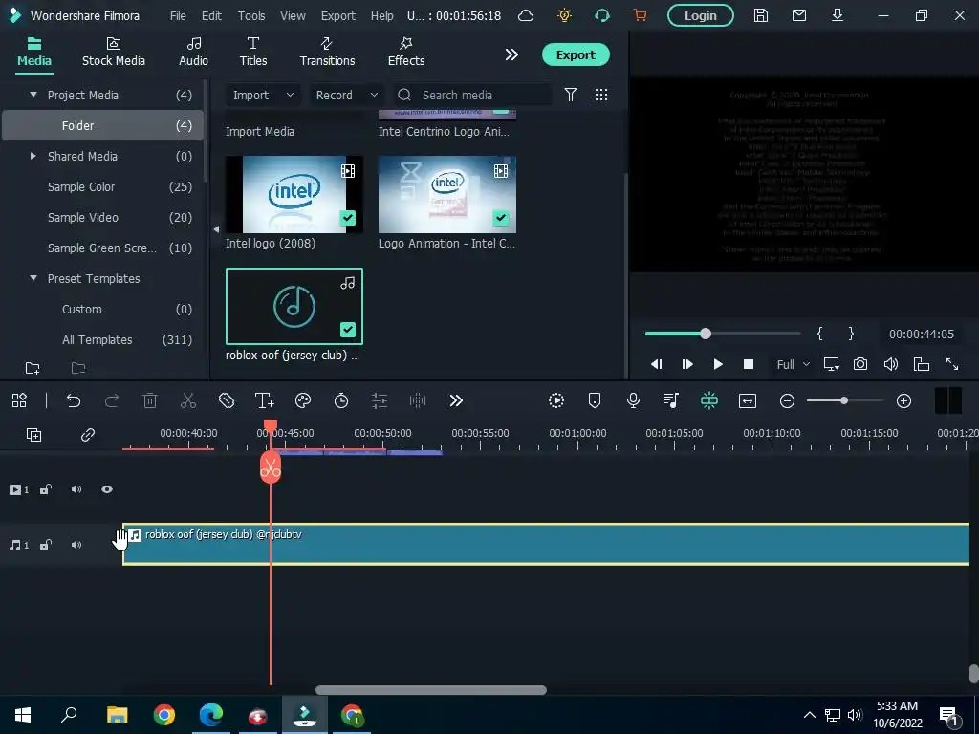Click the add text T+ icon

tap(264, 400)
